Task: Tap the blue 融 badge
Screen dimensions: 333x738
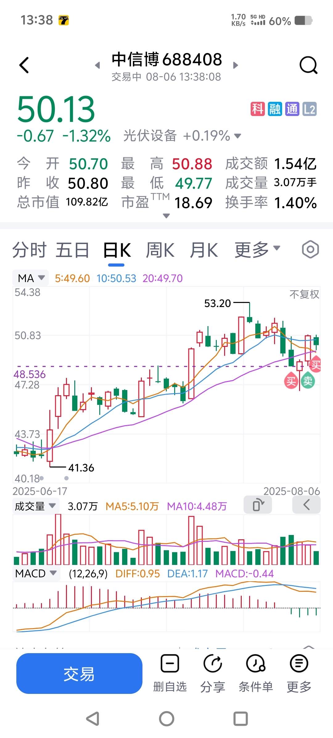Action: point(275,109)
